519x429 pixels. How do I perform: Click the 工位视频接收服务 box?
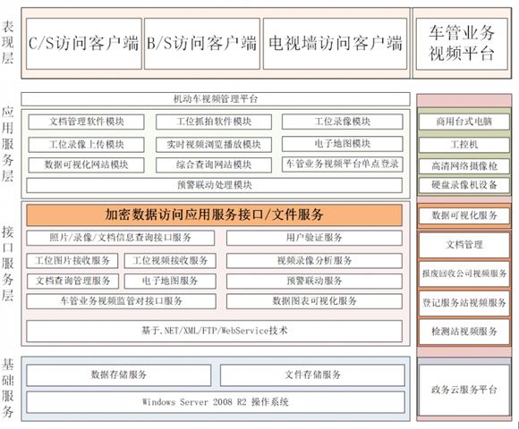coord(170,260)
